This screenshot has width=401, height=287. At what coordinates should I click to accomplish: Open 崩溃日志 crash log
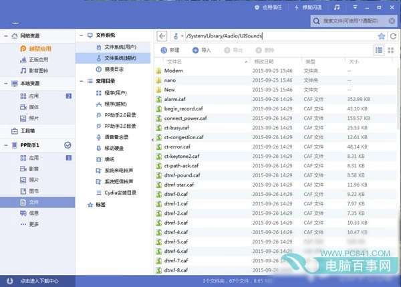pyautogui.click(x=110, y=69)
